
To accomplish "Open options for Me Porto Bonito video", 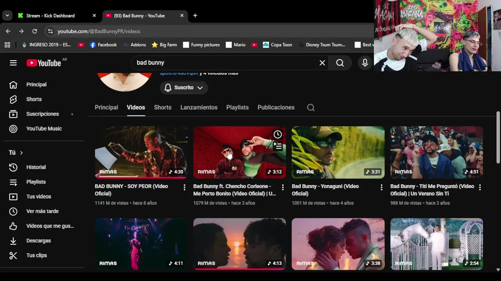I will pyautogui.click(x=283, y=188).
